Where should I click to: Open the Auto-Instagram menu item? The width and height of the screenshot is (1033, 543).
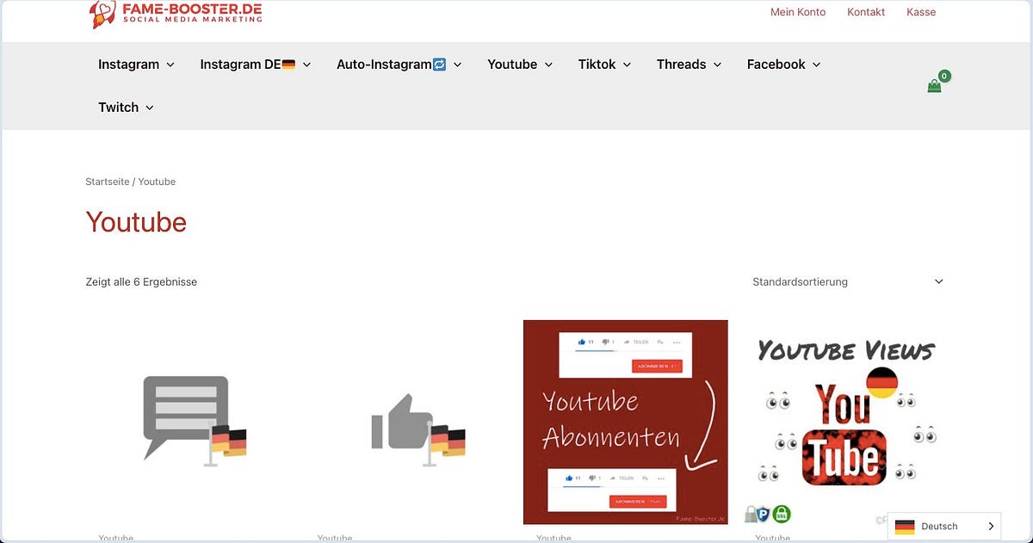point(391,65)
